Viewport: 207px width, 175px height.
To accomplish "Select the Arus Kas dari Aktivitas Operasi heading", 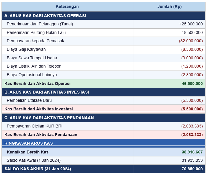I will point(45,16).
